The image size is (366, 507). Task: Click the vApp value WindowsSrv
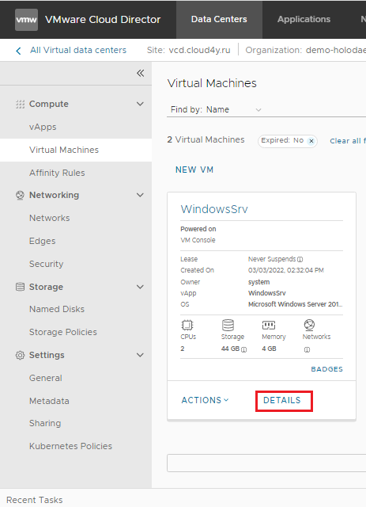tap(267, 293)
